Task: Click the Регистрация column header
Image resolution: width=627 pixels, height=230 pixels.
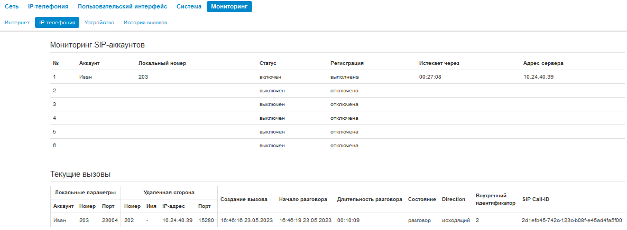Action: [x=347, y=63]
